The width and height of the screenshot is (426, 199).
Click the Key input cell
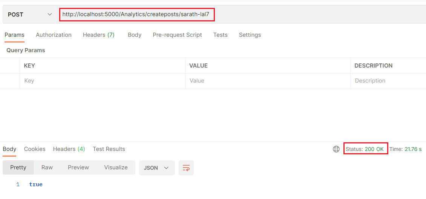103,81
